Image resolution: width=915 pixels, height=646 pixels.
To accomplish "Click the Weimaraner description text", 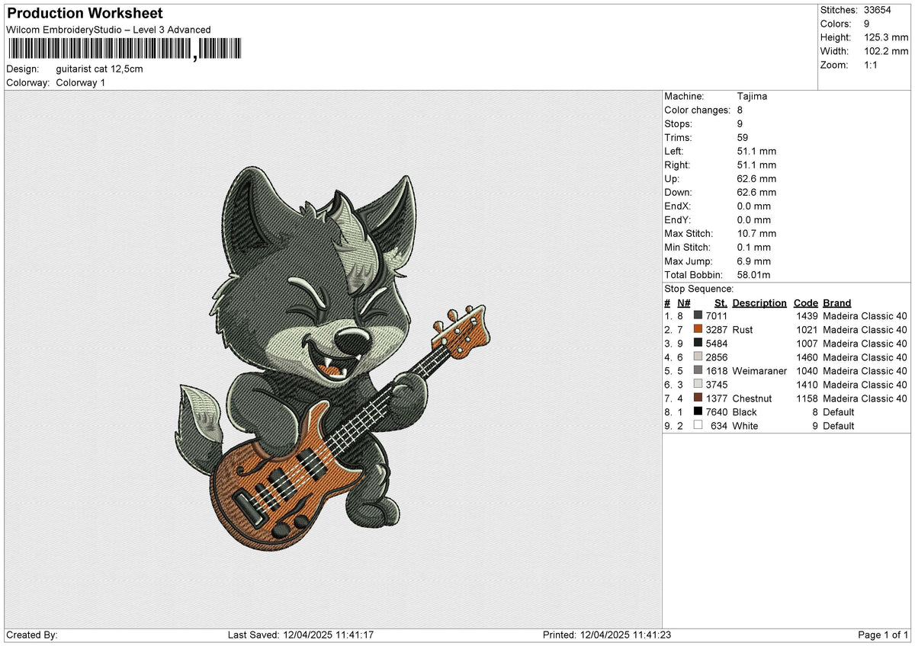I will click(759, 371).
